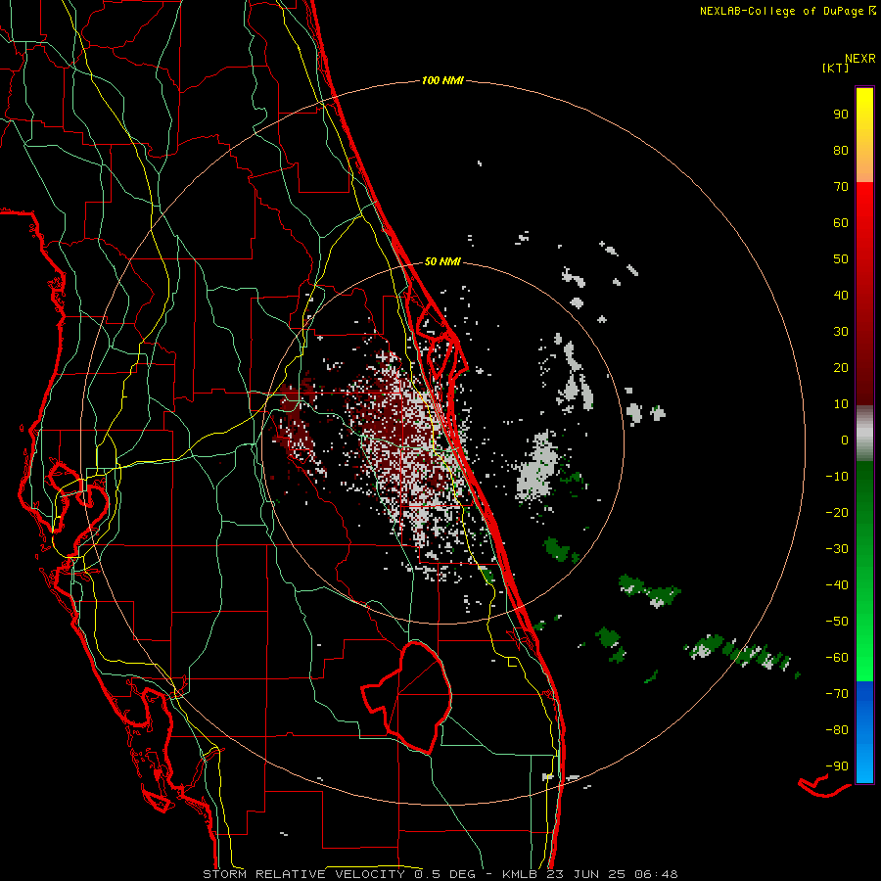Click the positive 90 value on the velocity scale
Viewport: 881px width, 881px height.
click(841, 115)
